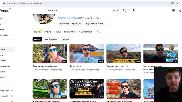Click the title 'Биткоин анализ на Январь'

point(45,66)
